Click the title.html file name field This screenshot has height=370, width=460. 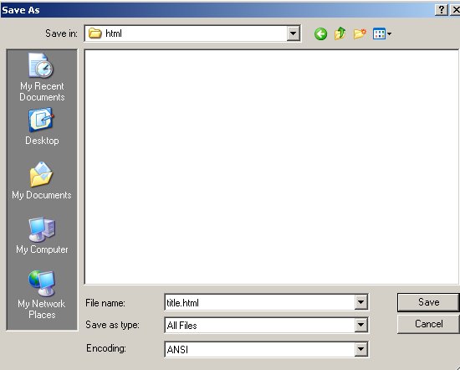pyautogui.click(x=259, y=302)
